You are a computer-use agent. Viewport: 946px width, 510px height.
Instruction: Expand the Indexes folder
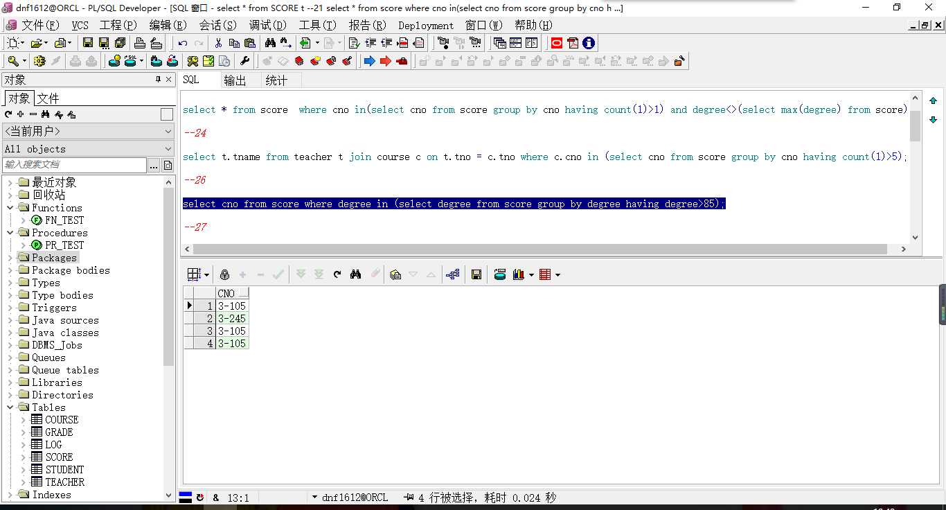click(10, 495)
